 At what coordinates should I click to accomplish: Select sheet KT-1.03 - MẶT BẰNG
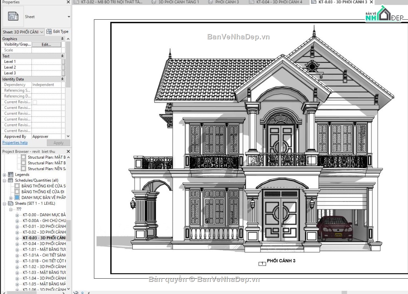44,273
